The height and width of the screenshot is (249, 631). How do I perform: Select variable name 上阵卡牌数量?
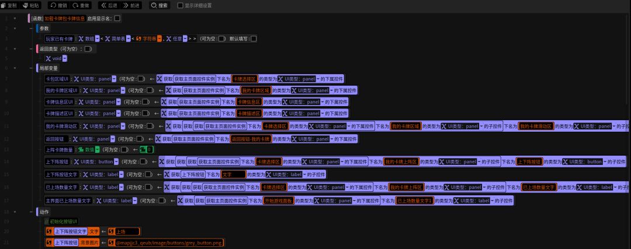pos(59,150)
